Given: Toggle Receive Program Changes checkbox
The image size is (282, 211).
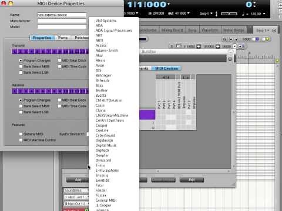Looking at the screenshot, I should (x=21, y=100).
